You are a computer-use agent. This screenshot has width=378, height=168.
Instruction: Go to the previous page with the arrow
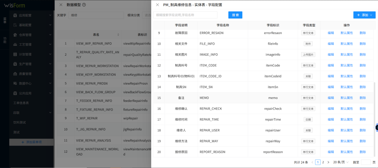tap(312, 162)
